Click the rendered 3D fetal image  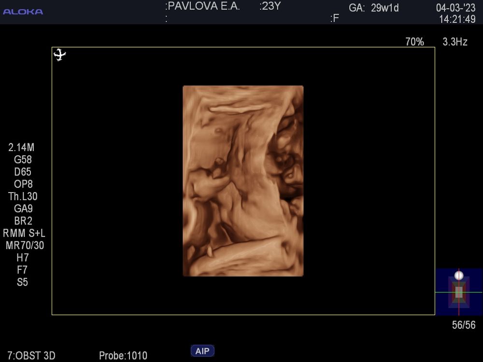[x=243, y=181]
